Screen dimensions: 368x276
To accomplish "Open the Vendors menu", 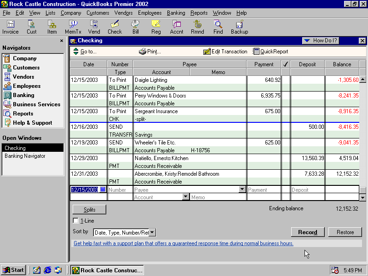I will pos(123,13).
